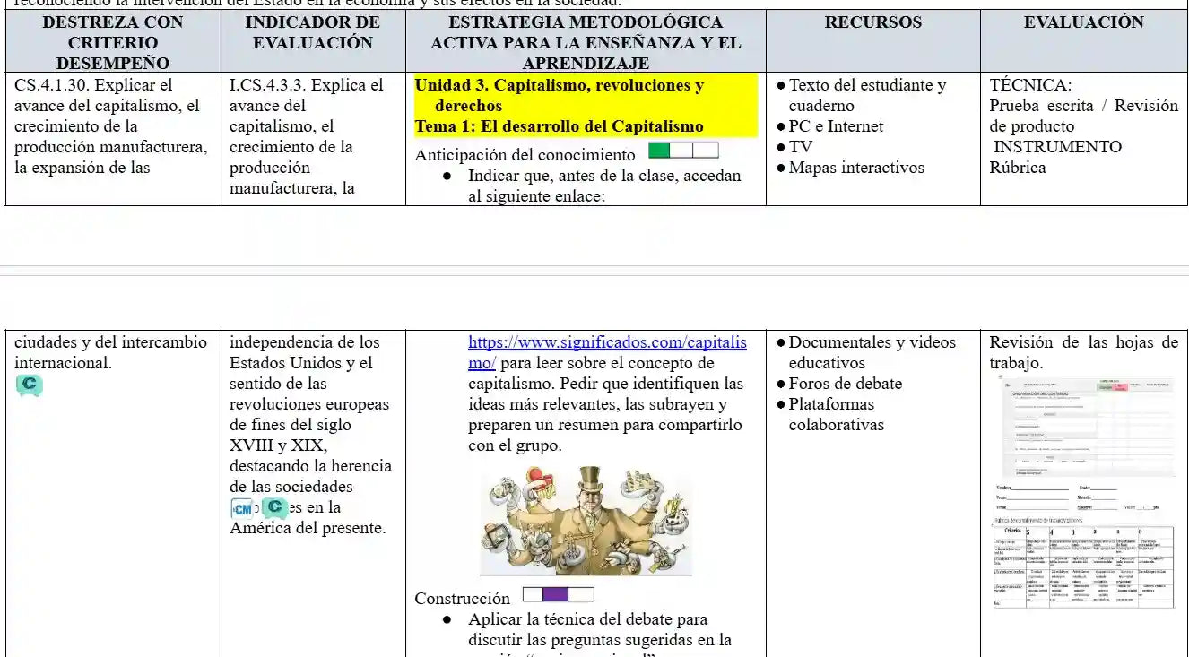Open the significados.com capitalismo link

click(x=606, y=342)
